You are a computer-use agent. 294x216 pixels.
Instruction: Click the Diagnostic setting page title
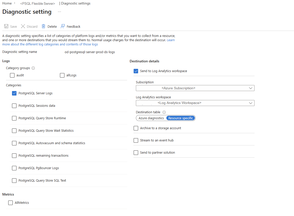pos(27,12)
